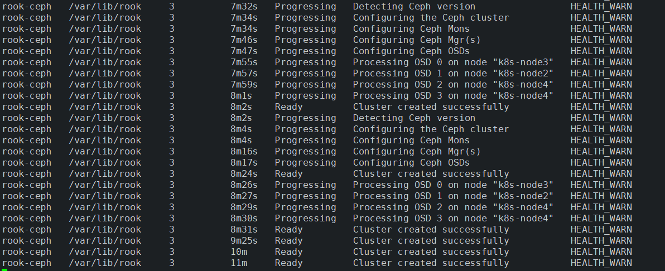Click the 11m age value

(239, 263)
